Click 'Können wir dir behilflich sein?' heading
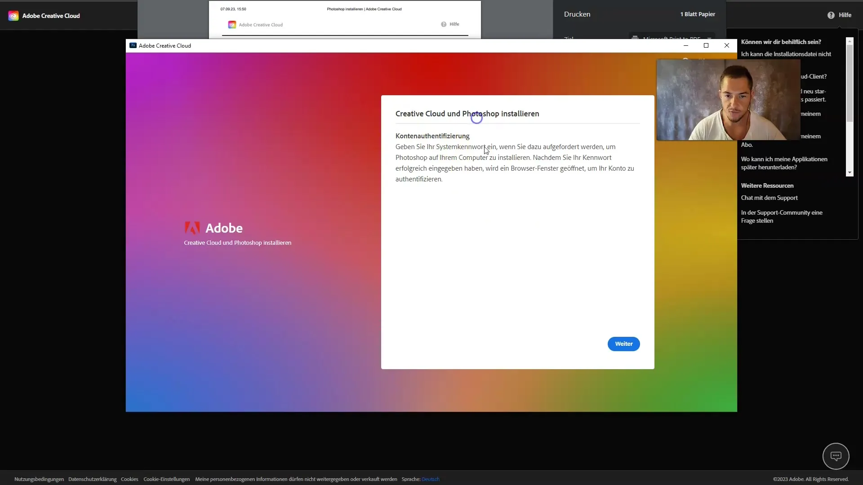The width and height of the screenshot is (863, 485). (781, 42)
